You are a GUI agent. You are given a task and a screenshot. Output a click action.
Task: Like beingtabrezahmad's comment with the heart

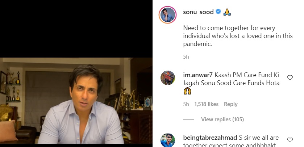point(290,140)
